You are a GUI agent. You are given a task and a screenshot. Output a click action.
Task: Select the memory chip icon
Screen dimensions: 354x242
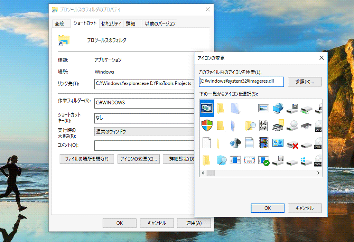(x=306, y=127)
